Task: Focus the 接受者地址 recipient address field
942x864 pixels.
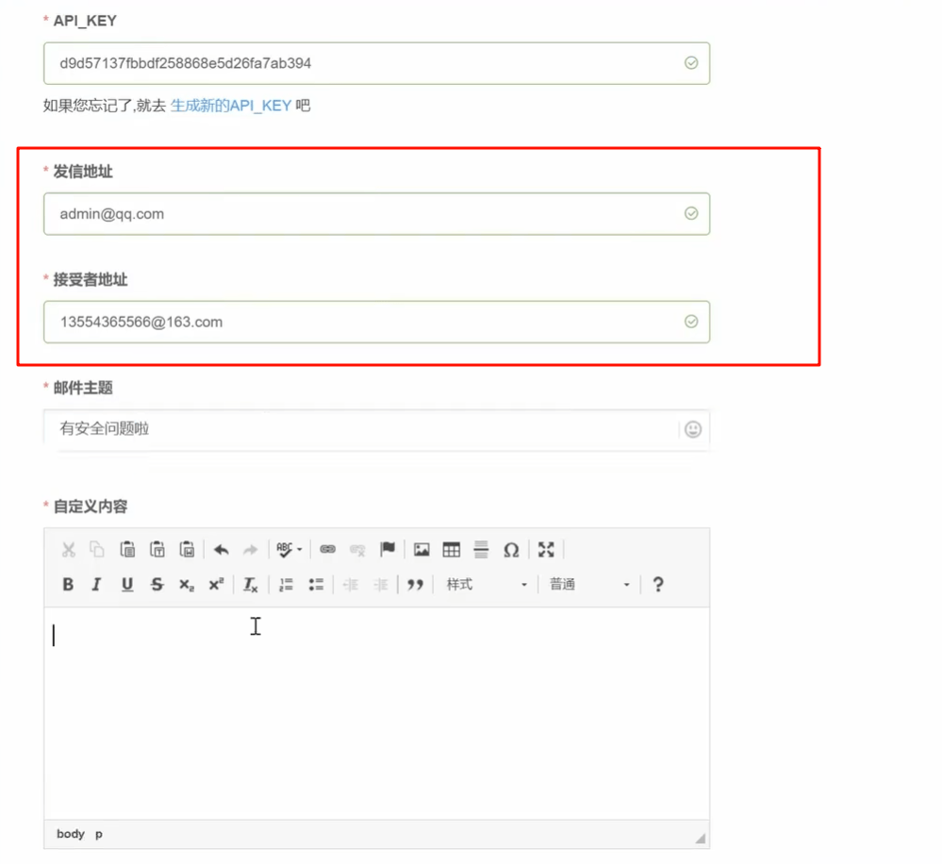Action: click(376, 322)
